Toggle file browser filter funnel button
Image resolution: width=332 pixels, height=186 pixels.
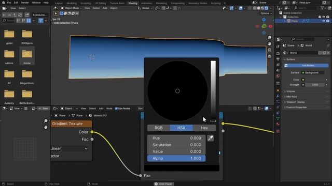40,21
